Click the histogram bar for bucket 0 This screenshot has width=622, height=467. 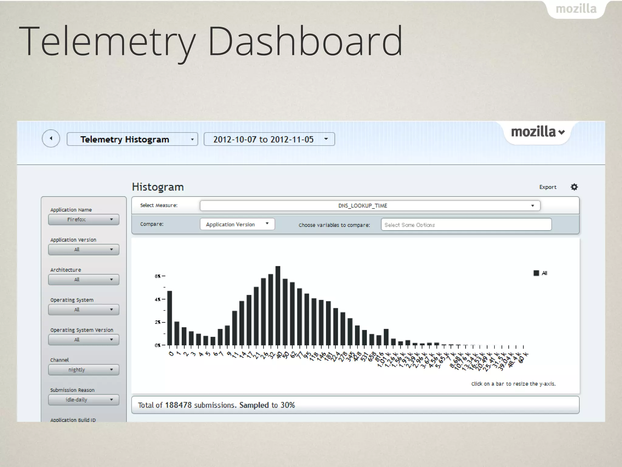(169, 318)
